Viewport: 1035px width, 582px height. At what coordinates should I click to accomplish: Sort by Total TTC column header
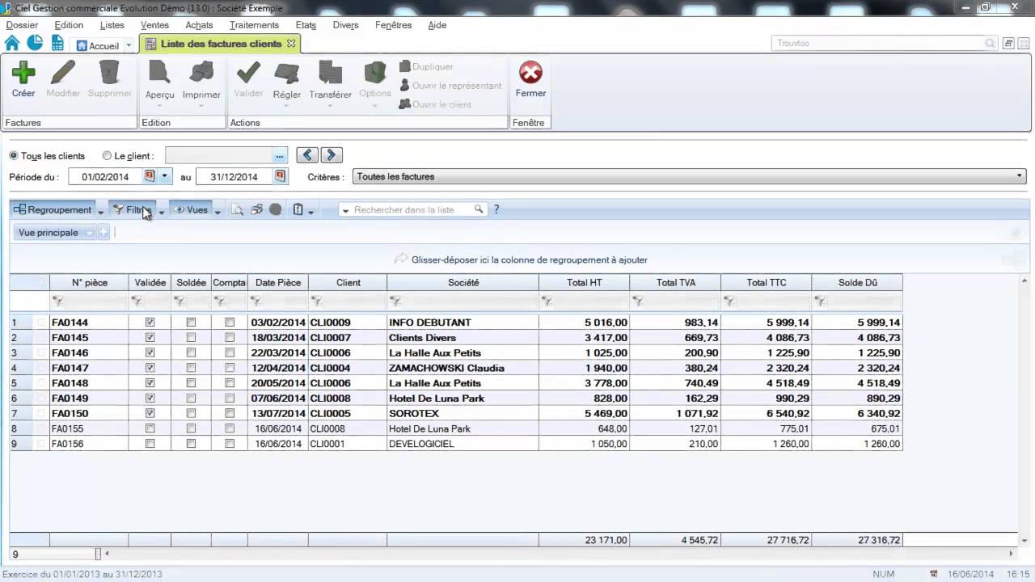point(767,283)
